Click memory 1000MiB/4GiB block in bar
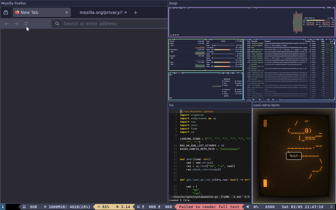 [67, 207]
